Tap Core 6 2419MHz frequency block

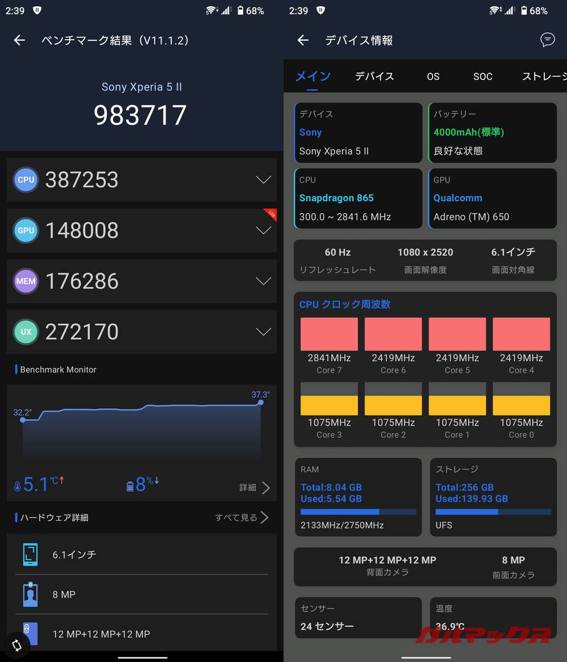pyautogui.click(x=393, y=334)
